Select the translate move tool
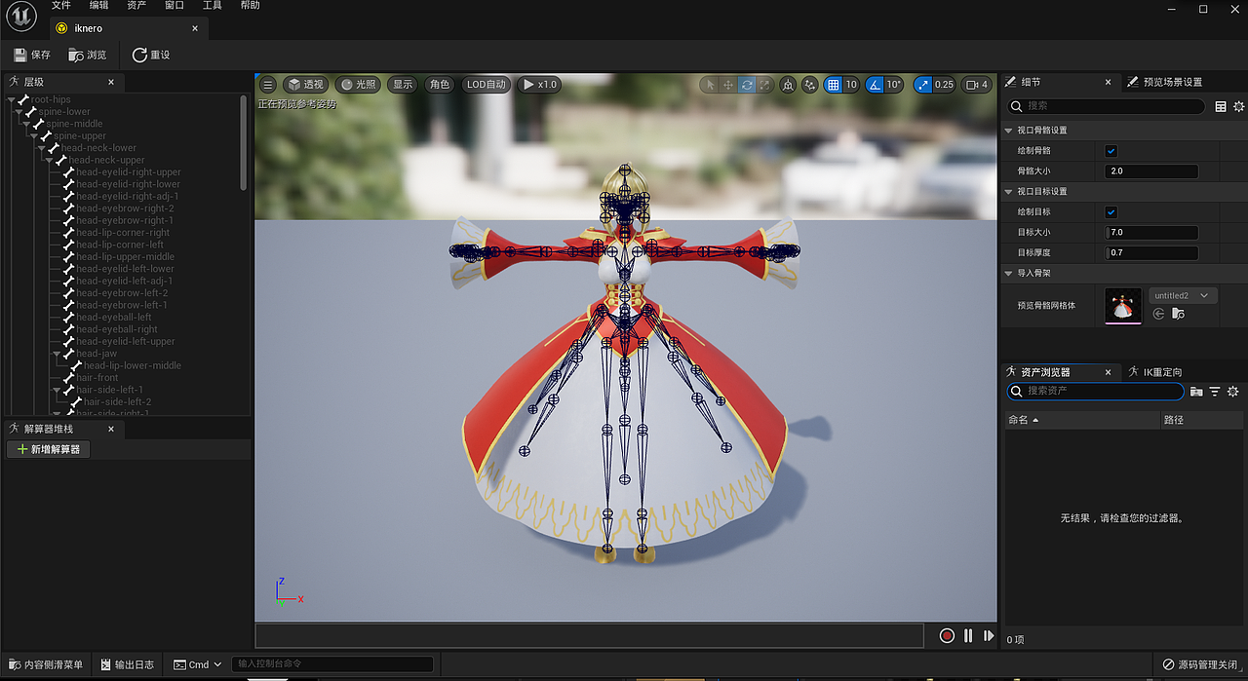This screenshot has height=681, width=1248. pyautogui.click(x=728, y=85)
